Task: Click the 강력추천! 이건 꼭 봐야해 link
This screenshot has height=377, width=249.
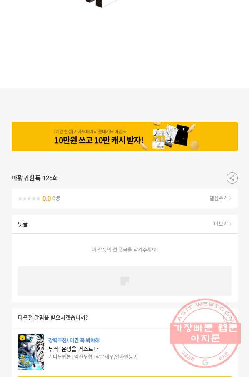Action: click(x=74, y=340)
